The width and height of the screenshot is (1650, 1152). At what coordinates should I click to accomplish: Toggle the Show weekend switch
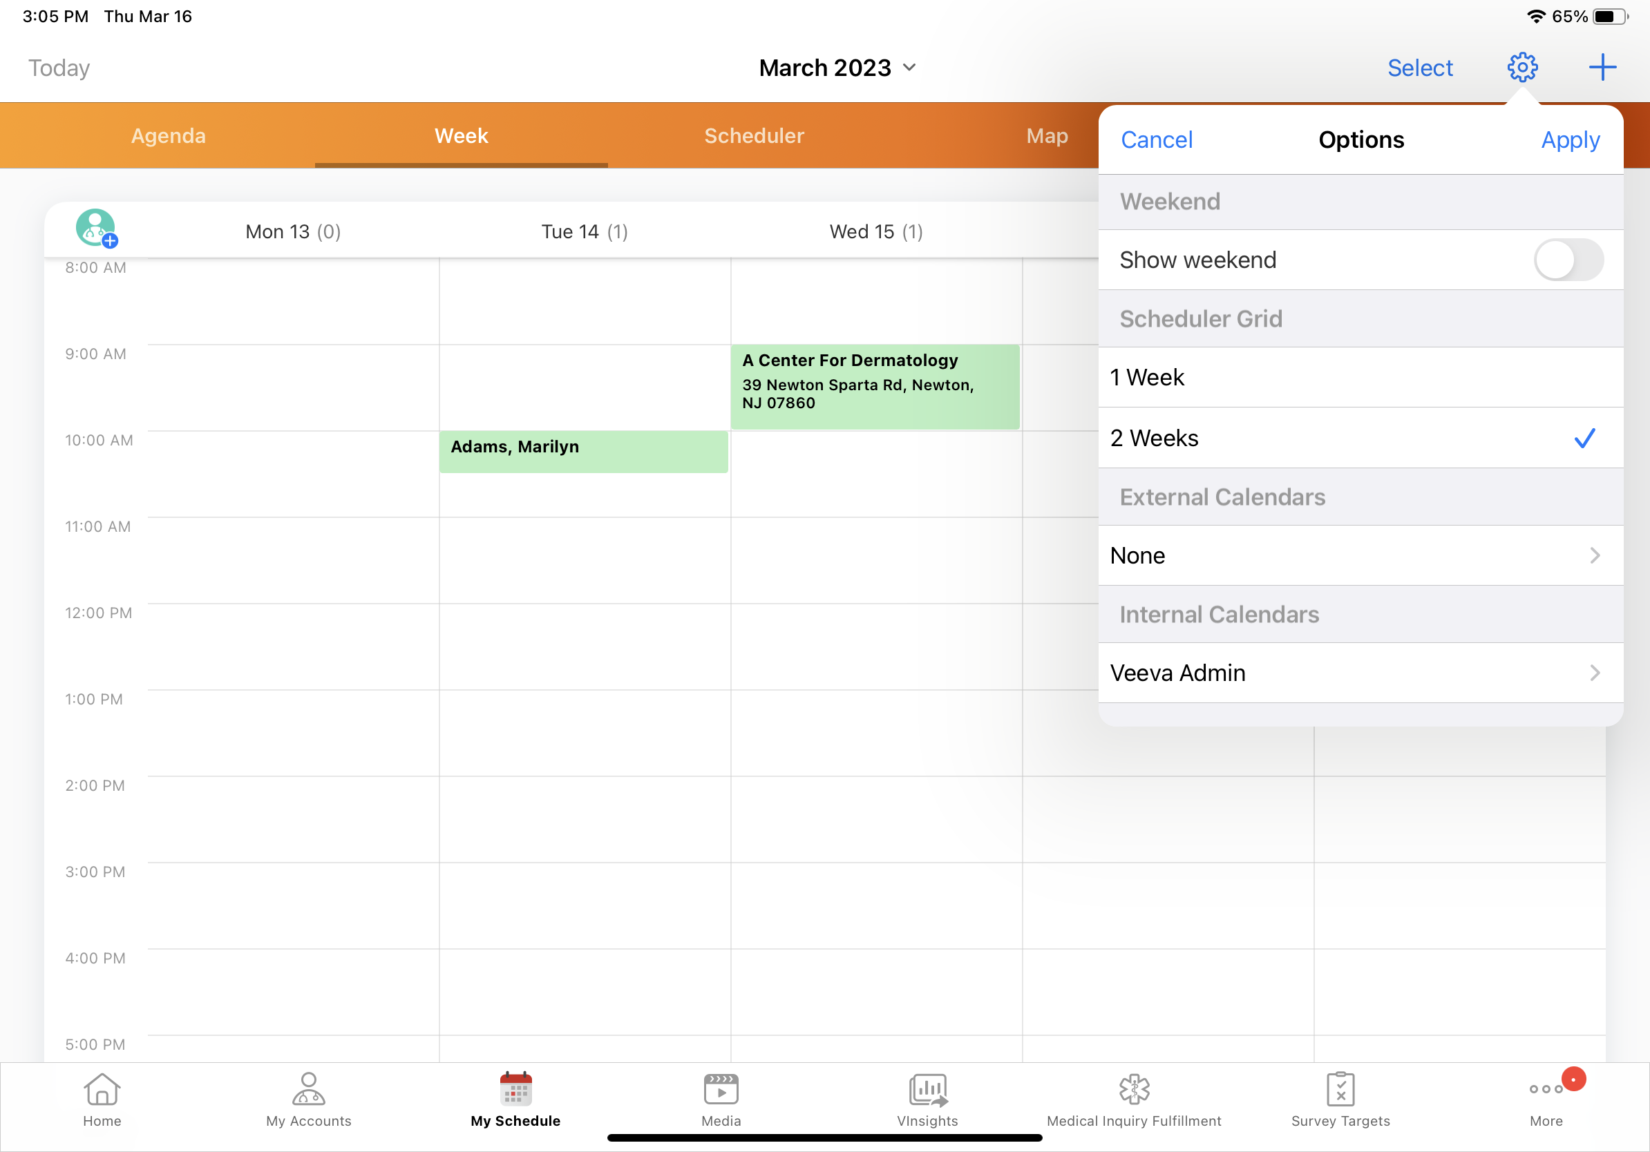pos(1567,260)
